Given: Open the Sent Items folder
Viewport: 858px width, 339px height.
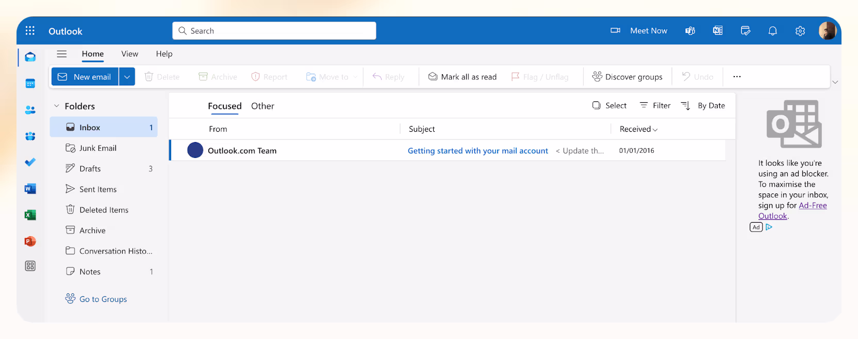Looking at the screenshot, I should click(x=104, y=189).
